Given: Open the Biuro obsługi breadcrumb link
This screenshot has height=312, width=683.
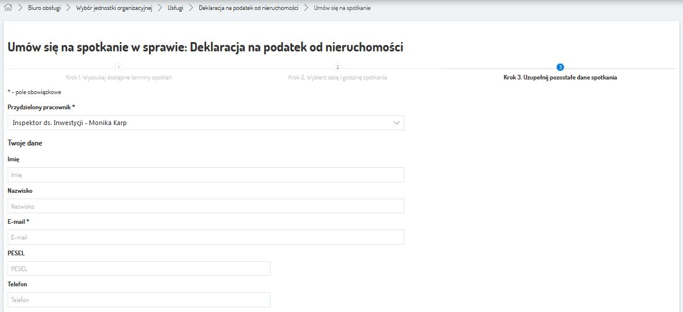Looking at the screenshot, I should tap(44, 8).
